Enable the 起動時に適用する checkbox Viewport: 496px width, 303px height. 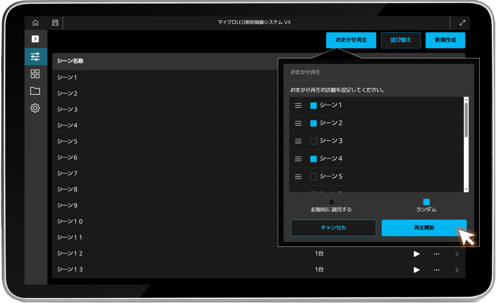[332, 202]
